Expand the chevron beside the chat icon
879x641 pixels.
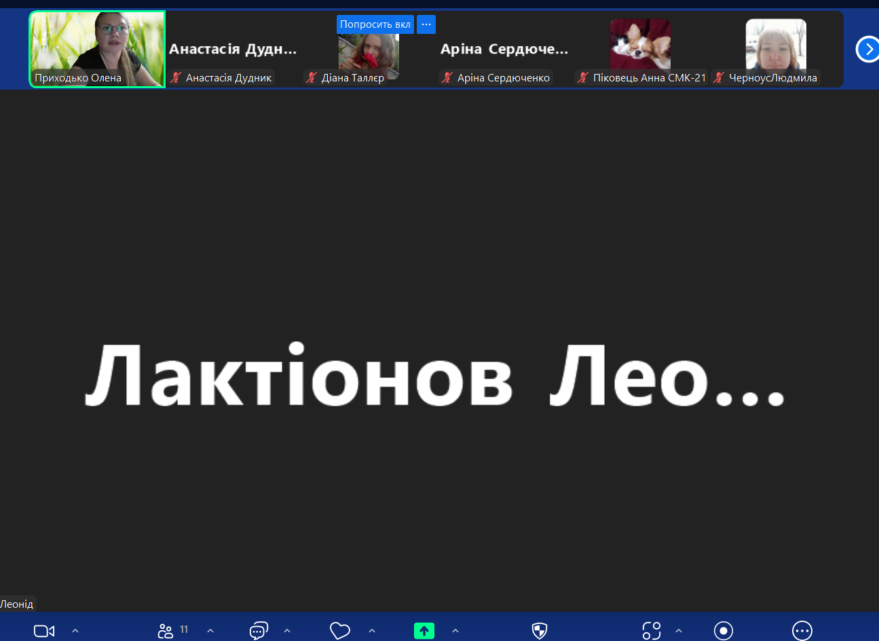tap(287, 631)
